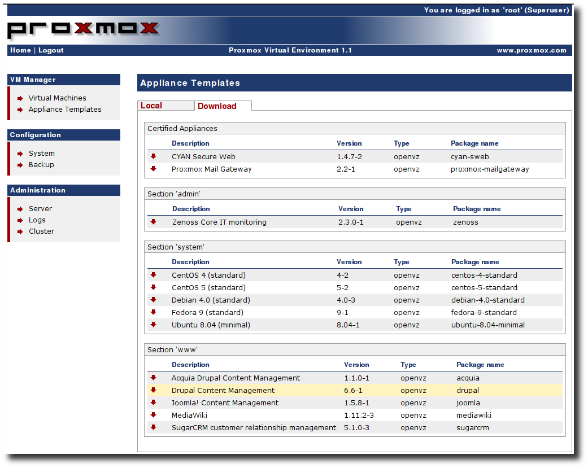Select the Fedora 9 (standard) description
Viewport: 588px width, 468px height.
click(207, 313)
